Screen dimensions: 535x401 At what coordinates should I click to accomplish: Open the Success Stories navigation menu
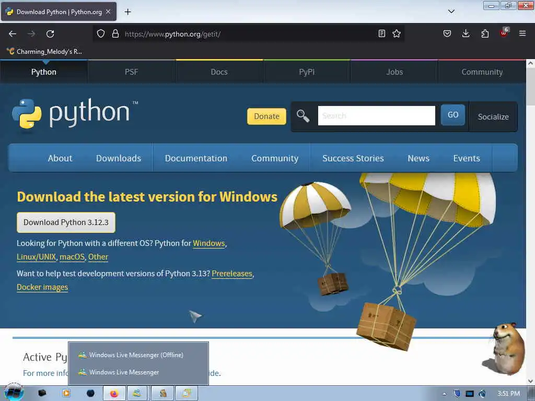click(x=353, y=158)
